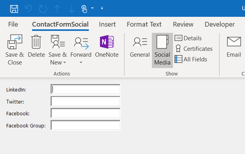
Task: Click the Save floppy disk icon
Action: (14, 9)
